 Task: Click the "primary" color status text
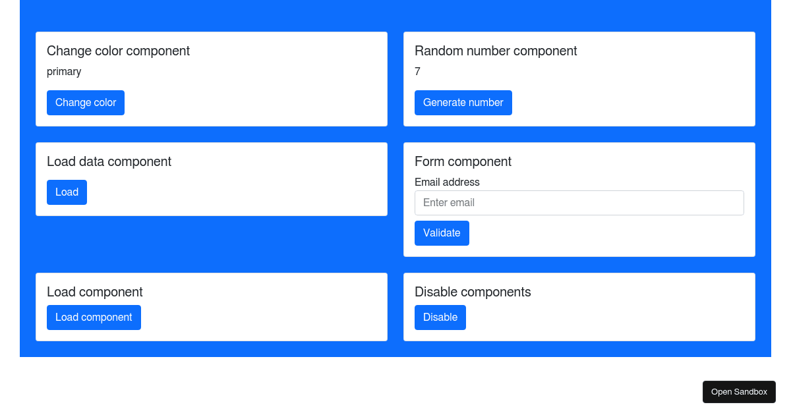click(x=64, y=72)
